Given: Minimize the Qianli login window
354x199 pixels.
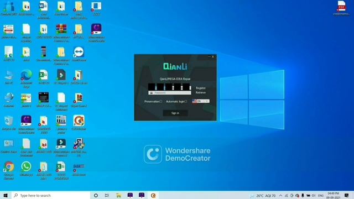Looking at the screenshot, I should (209, 56).
